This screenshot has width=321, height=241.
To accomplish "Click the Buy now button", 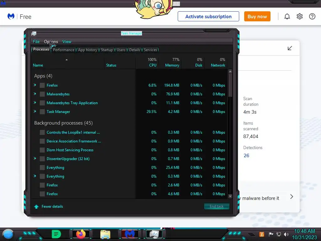I will point(257,16).
